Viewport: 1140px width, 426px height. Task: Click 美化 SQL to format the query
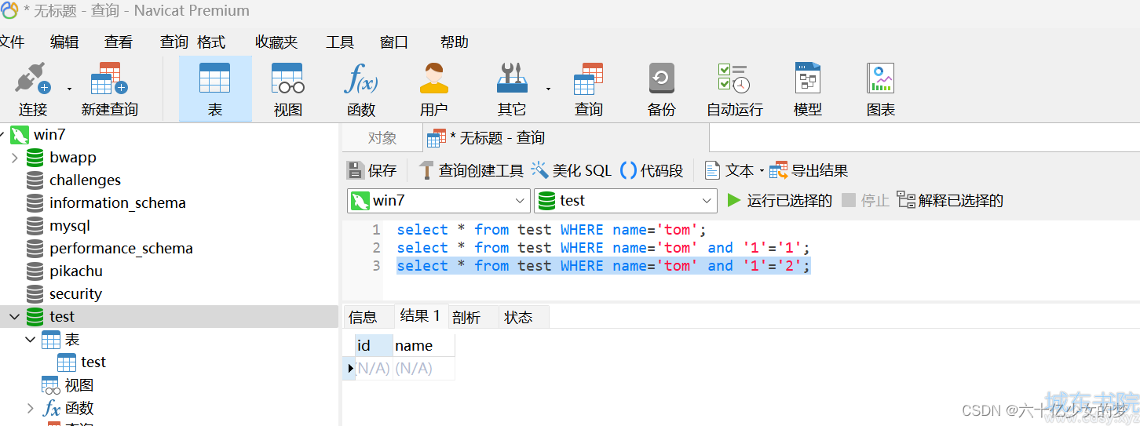coord(571,170)
